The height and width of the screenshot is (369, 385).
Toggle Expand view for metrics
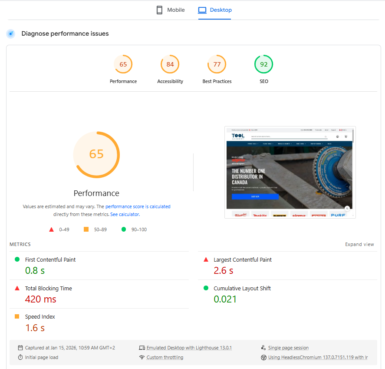359,244
